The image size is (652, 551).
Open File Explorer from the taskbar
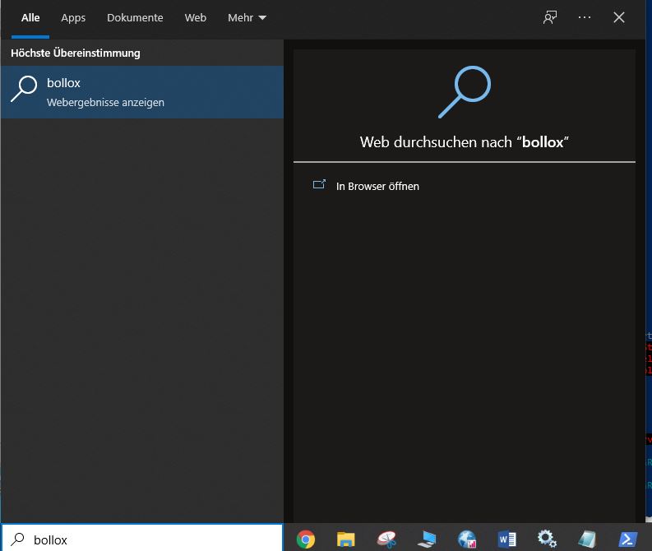pos(345,539)
